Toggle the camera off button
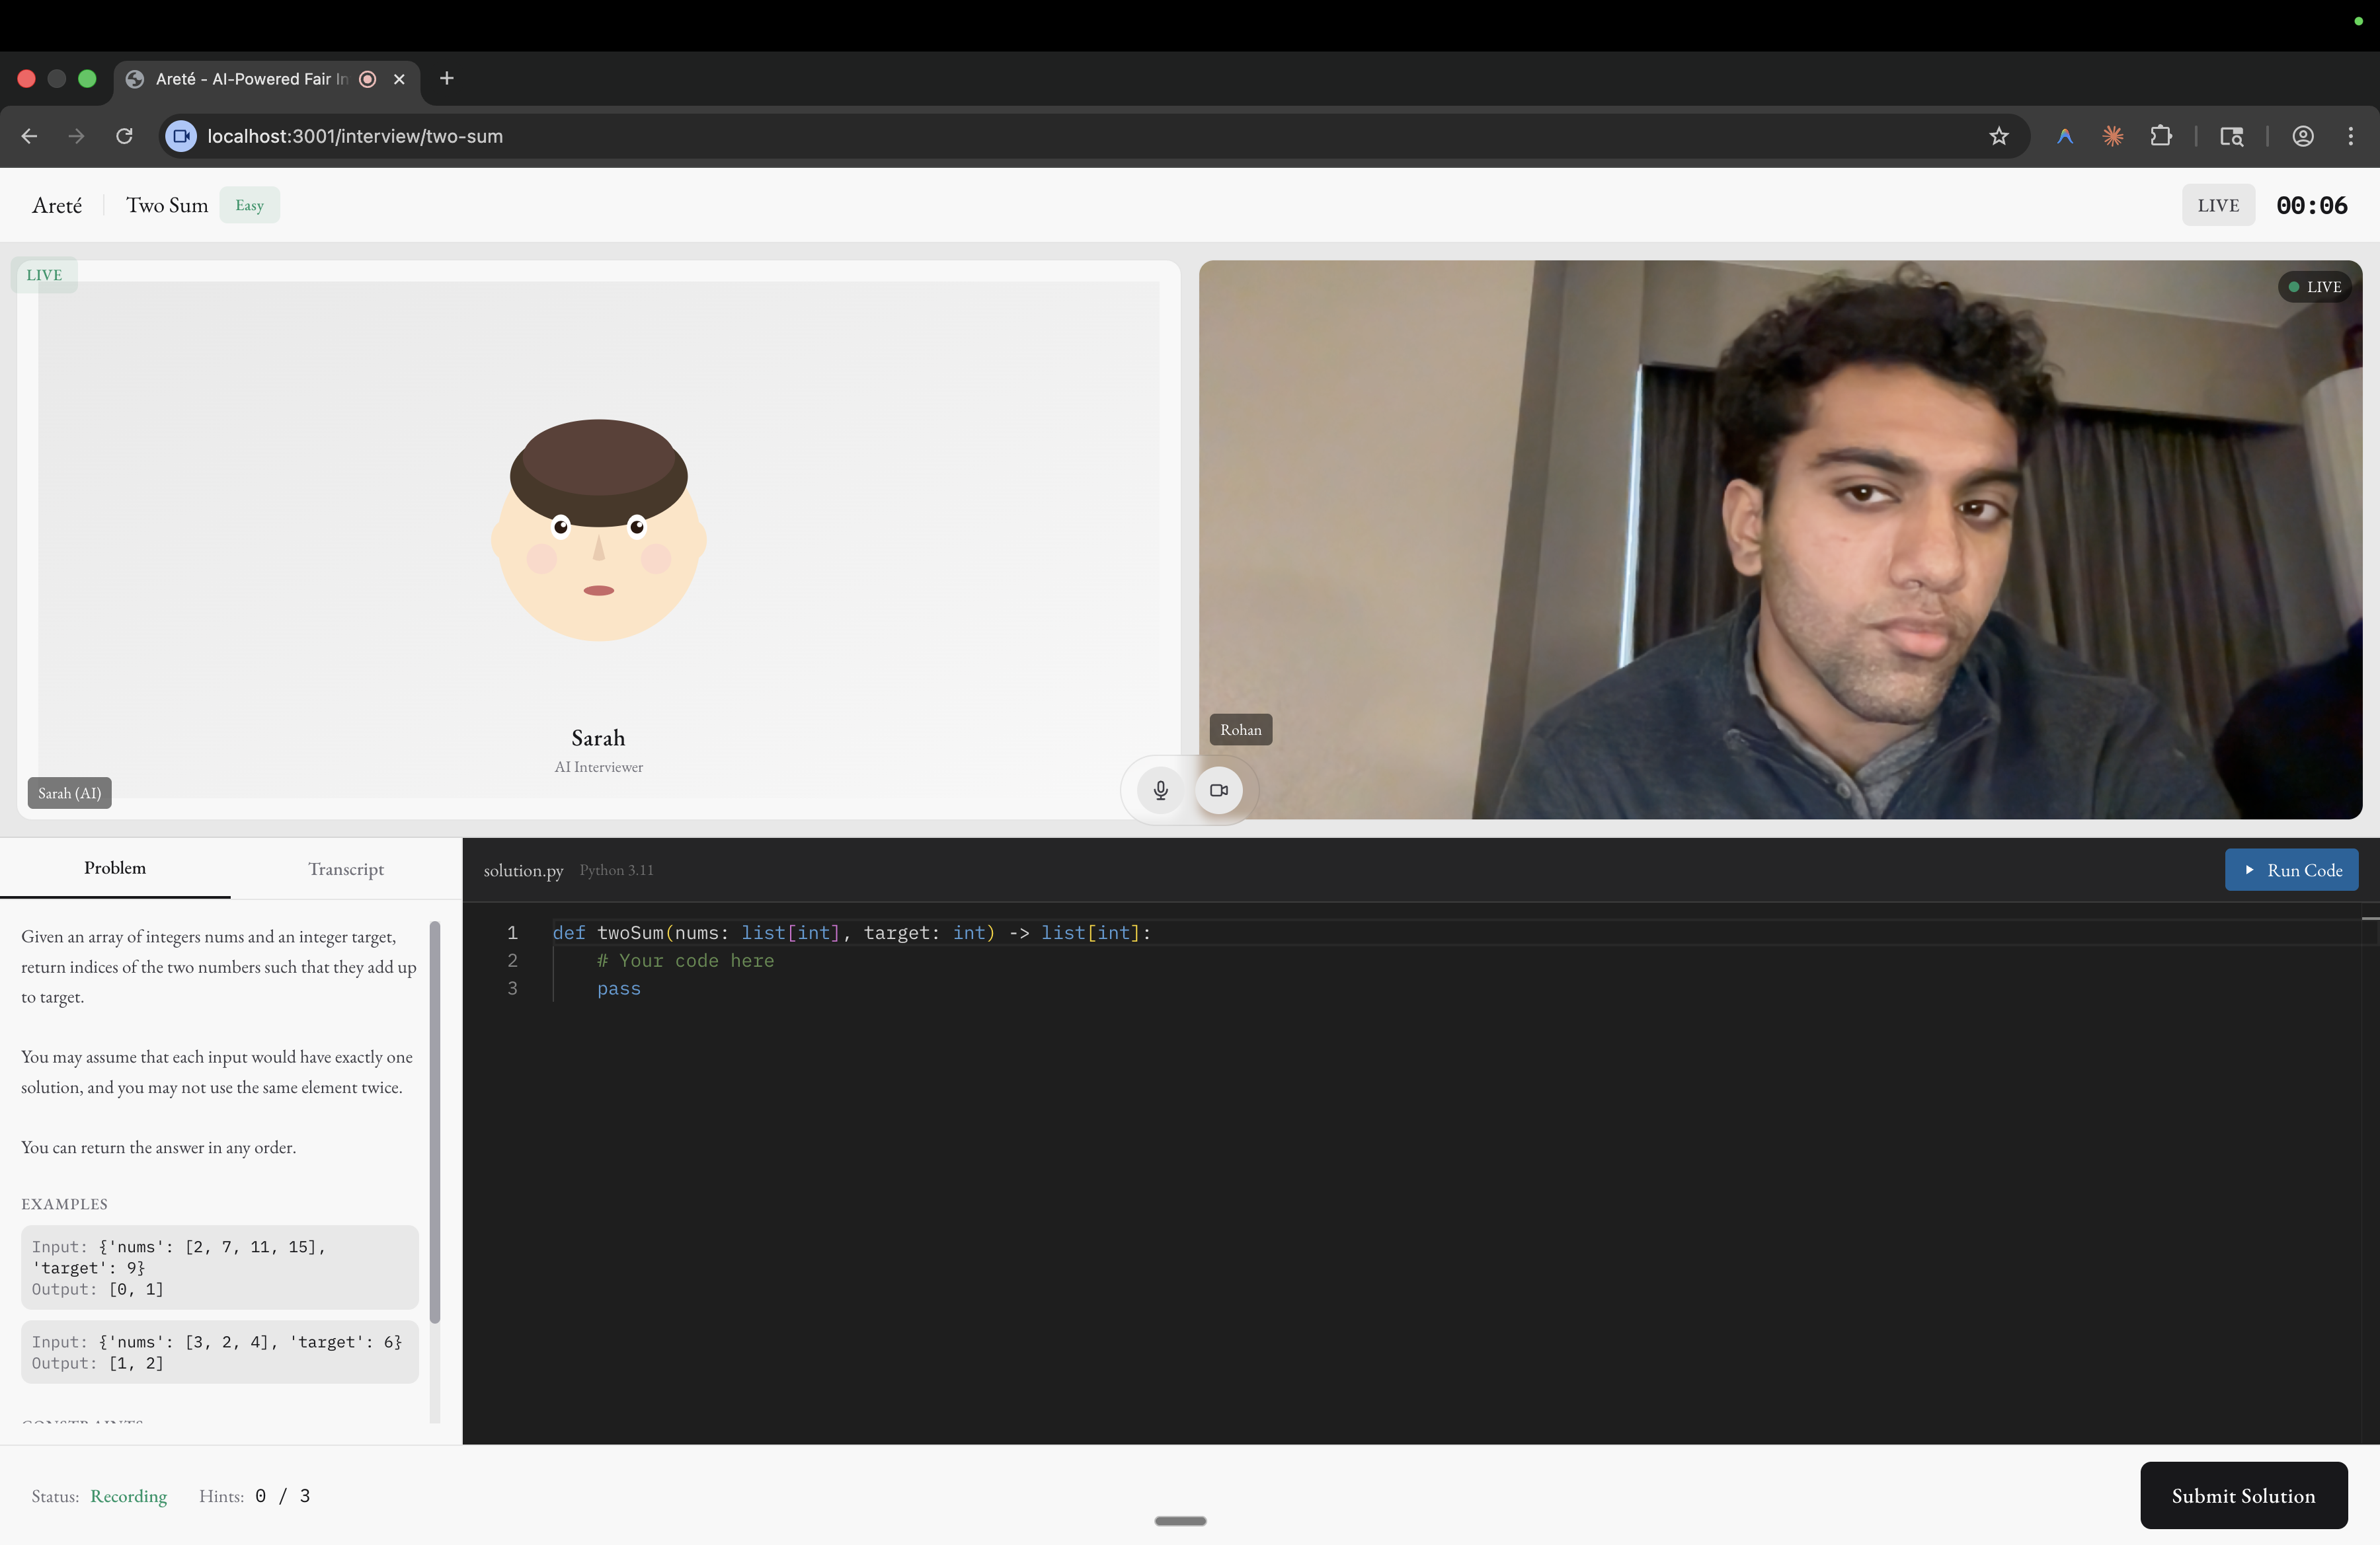The height and width of the screenshot is (1545, 2380). tap(1218, 790)
